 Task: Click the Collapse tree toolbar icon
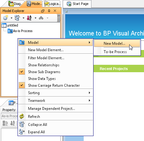(x=18, y=18)
